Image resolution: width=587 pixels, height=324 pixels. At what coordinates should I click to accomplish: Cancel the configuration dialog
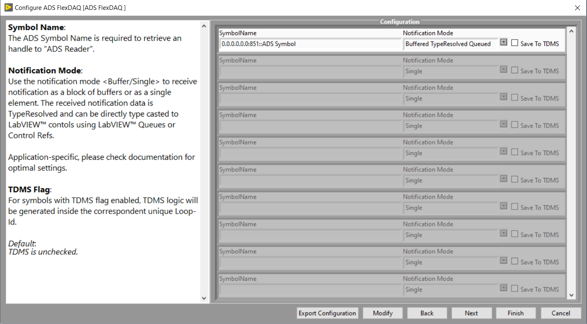click(561, 313)
